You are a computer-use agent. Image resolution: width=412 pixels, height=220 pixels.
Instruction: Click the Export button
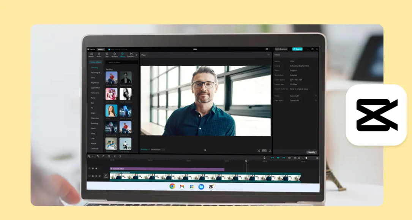tap(297, 49)
